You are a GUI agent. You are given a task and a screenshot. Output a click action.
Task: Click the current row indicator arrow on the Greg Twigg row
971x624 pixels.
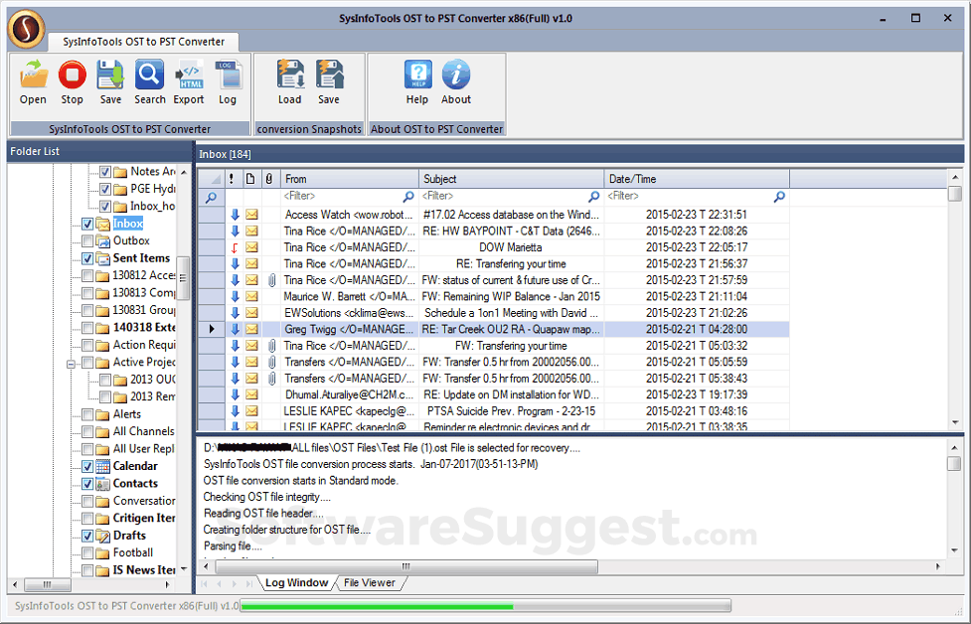(211, 329)
